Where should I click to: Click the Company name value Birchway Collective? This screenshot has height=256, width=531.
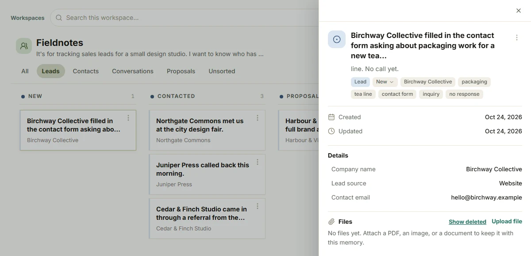494,169
